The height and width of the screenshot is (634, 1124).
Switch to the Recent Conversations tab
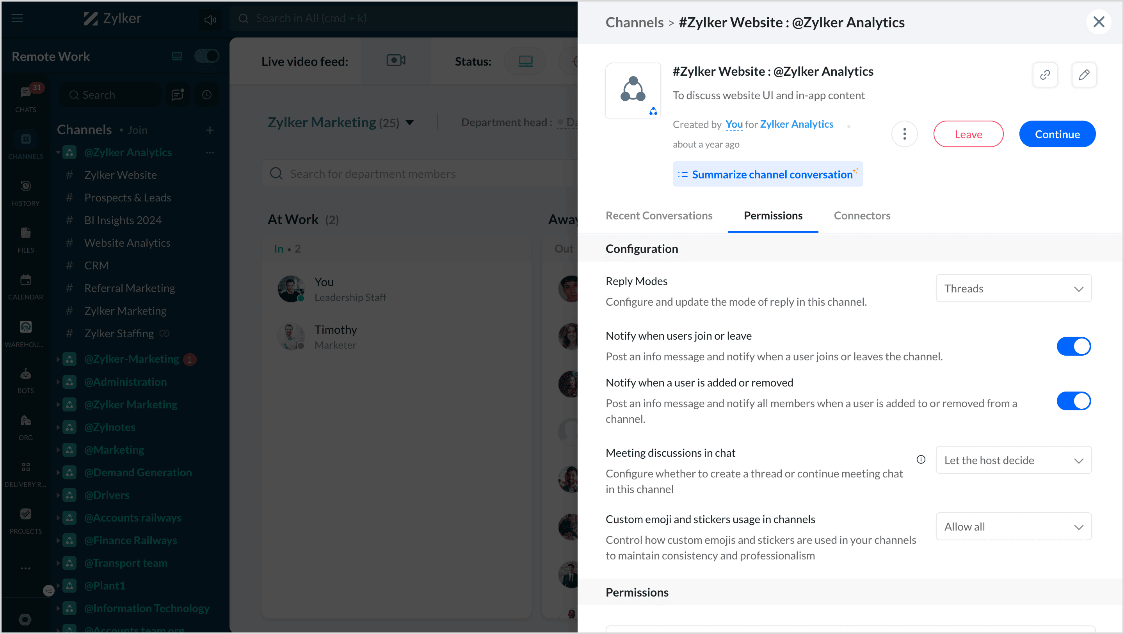pyautogui.click(x=659, y=215)
